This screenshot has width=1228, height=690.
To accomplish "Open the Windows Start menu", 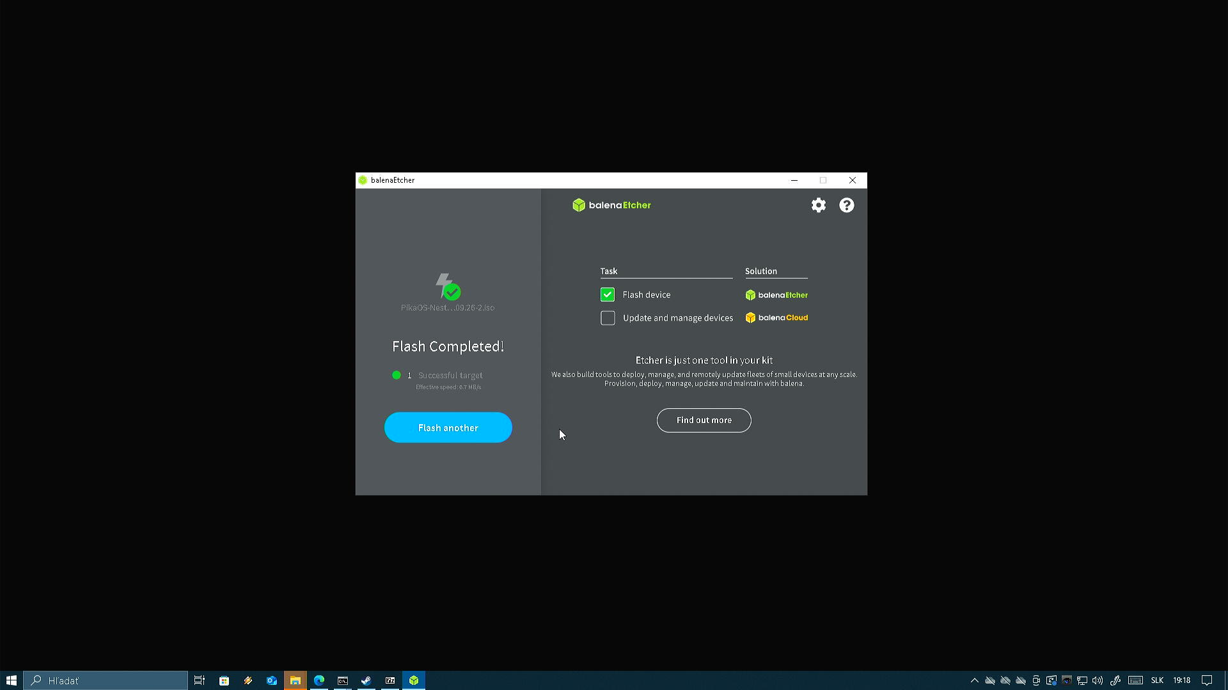I will (12, 680).
